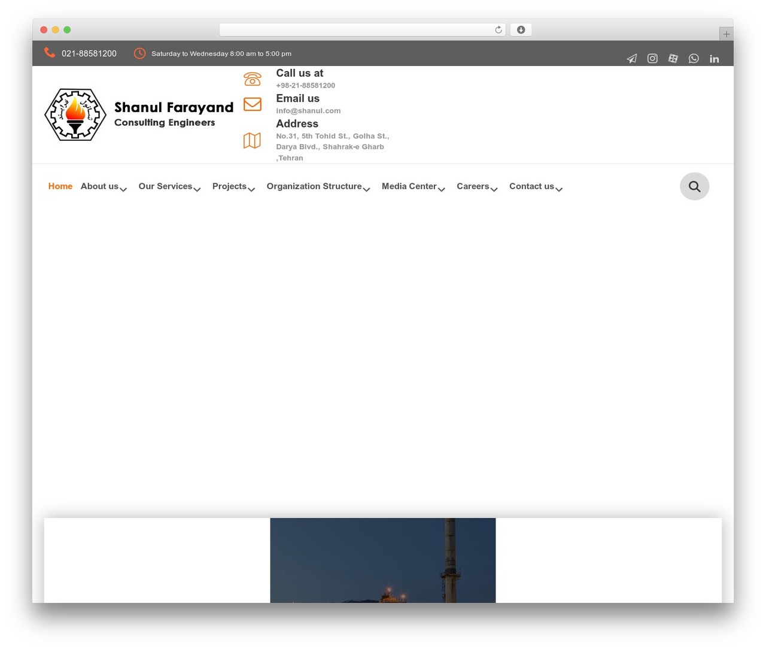This screenshot has height=649, width=766.
Task: Open the LinkedIn social icon
Action: pos(714,59)
